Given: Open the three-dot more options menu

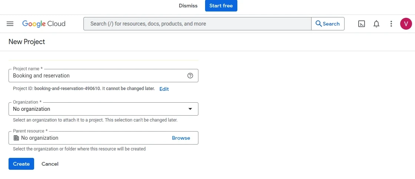Looking at the screenshot, I should pos(391,24).
